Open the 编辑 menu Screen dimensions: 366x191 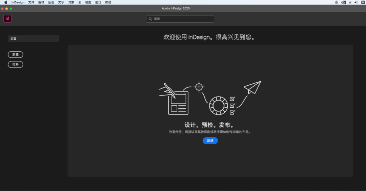[x=41, y=2]
